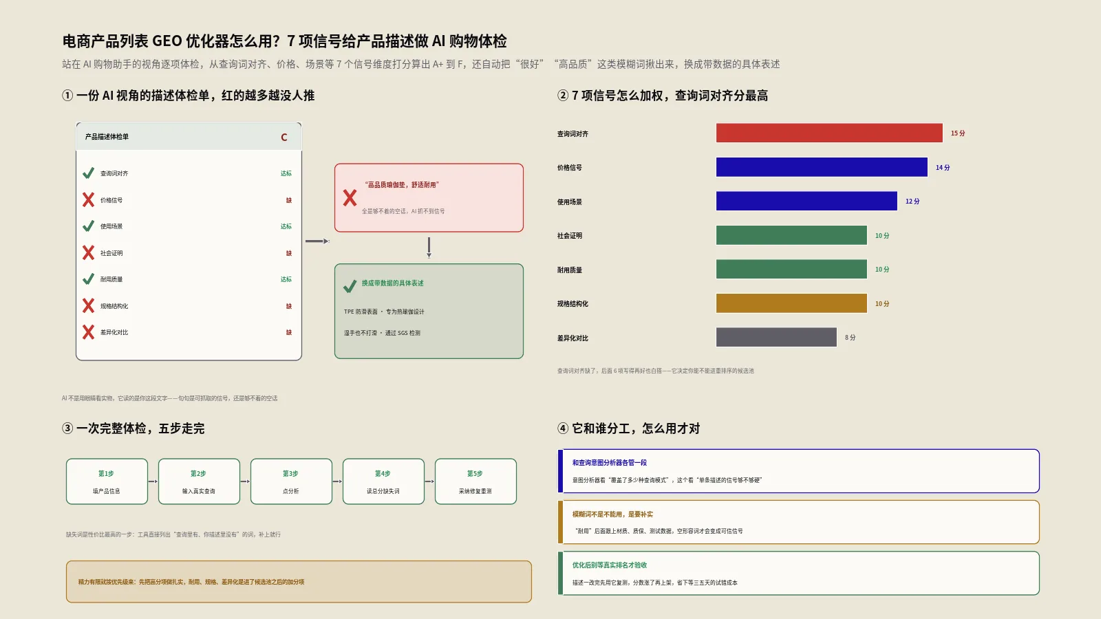Viewport: 1101px width, 619px height.
Task: Click the 达标 status in the 使用场景 row
Action: (x=286, y=226)
